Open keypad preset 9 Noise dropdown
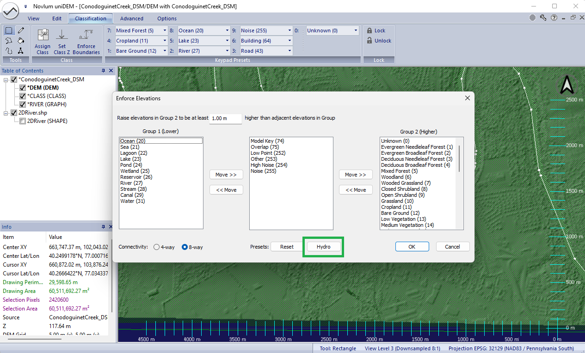Image resolution: width=585 pixels, height=353 pixels. pos(289,30)
